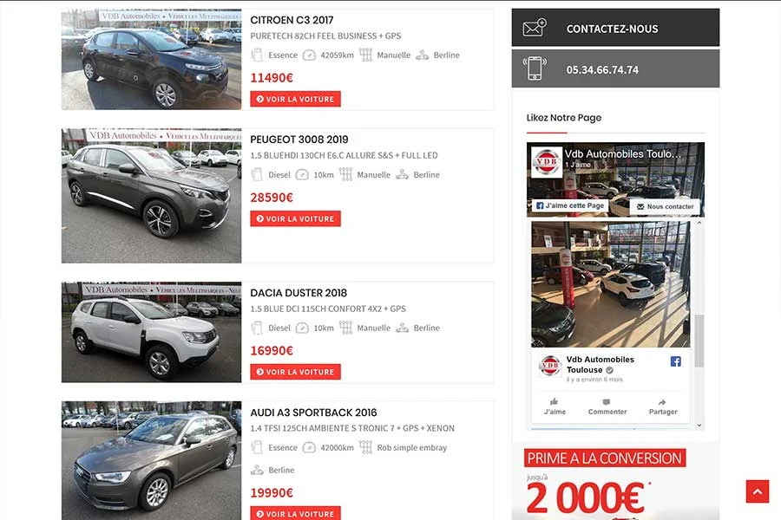Click the phone icon next to 05.34.66.74.74
Screen dimensions: 781x520
pos(535,68)
